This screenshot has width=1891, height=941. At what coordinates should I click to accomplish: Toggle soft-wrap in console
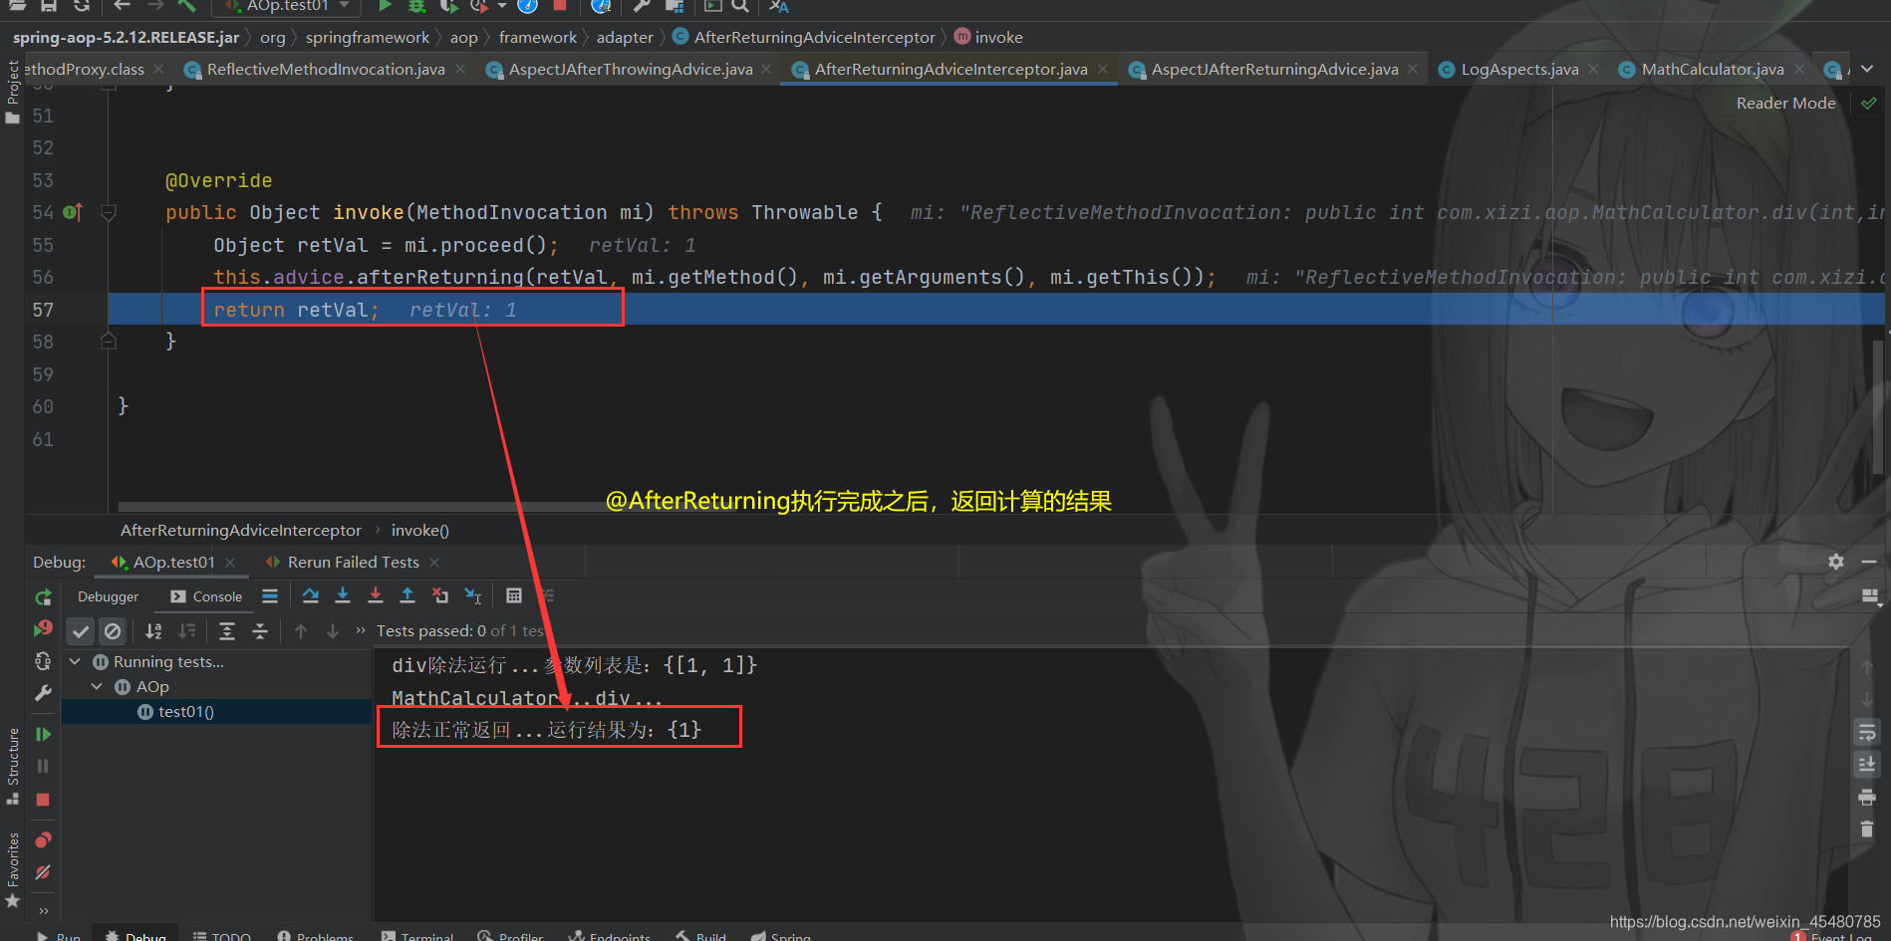(x=1867, y=733)
